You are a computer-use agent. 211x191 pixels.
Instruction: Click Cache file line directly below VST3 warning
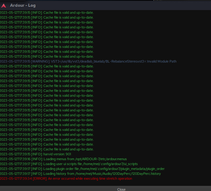(47, 66)
